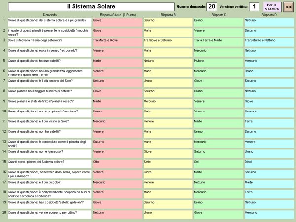This screenshot has height=222, width=296.
Task: Select question 2 about the 'macchia rossa'
Action: [x=50, y=33]
